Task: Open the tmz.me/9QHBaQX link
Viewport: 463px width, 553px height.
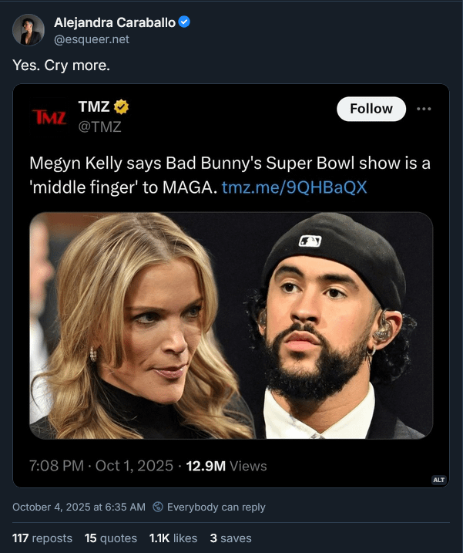Action: click(294, 187)
